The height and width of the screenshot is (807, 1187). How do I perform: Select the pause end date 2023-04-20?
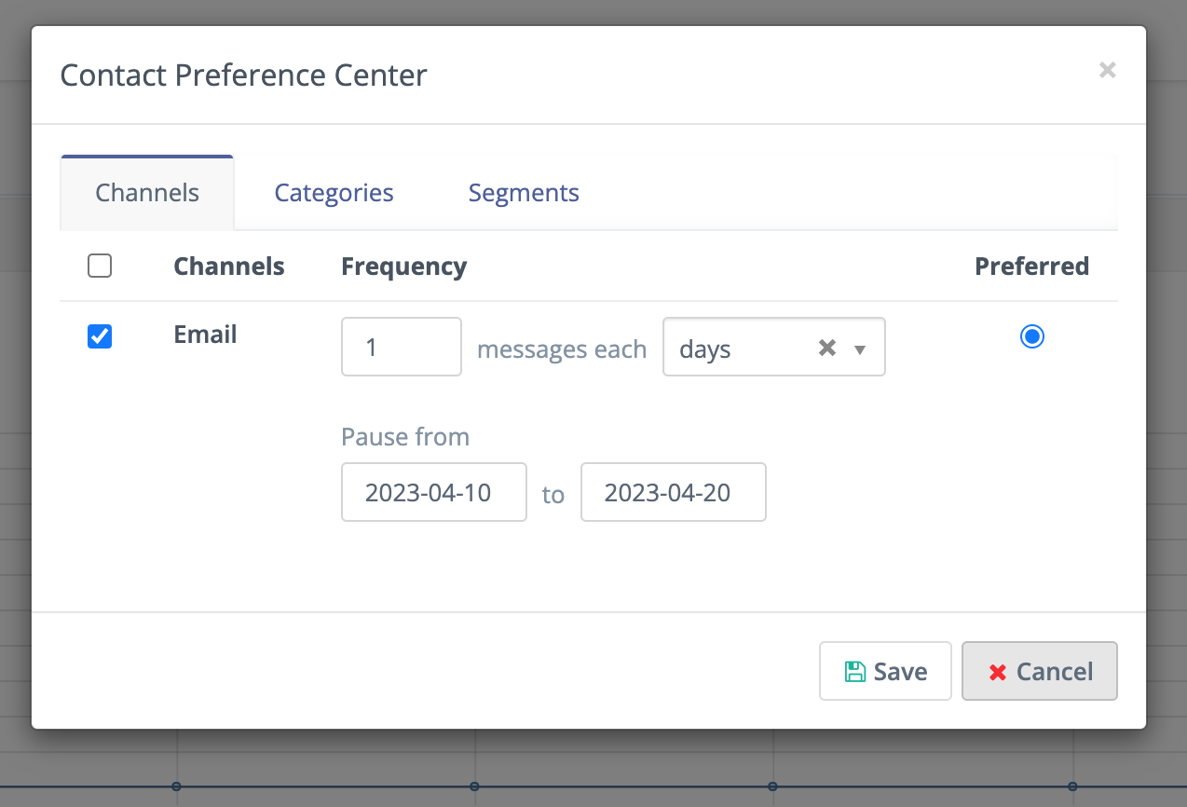[673, 492]
